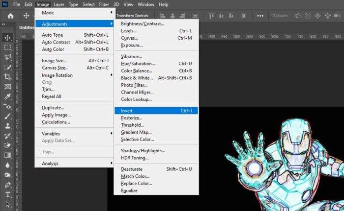This screenshot has height=211, width=344.
Task: Click the Move tool preset icon
Action: click(x=26, y=16)
